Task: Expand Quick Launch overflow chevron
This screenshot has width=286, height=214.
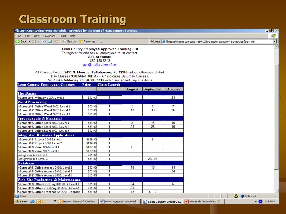Action: pyautogui.click(x=55, y=201)
